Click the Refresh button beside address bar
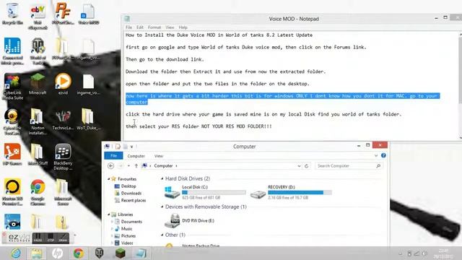Image resolution: width=462 pixels, height=260 pixels. tap(306, 166)
